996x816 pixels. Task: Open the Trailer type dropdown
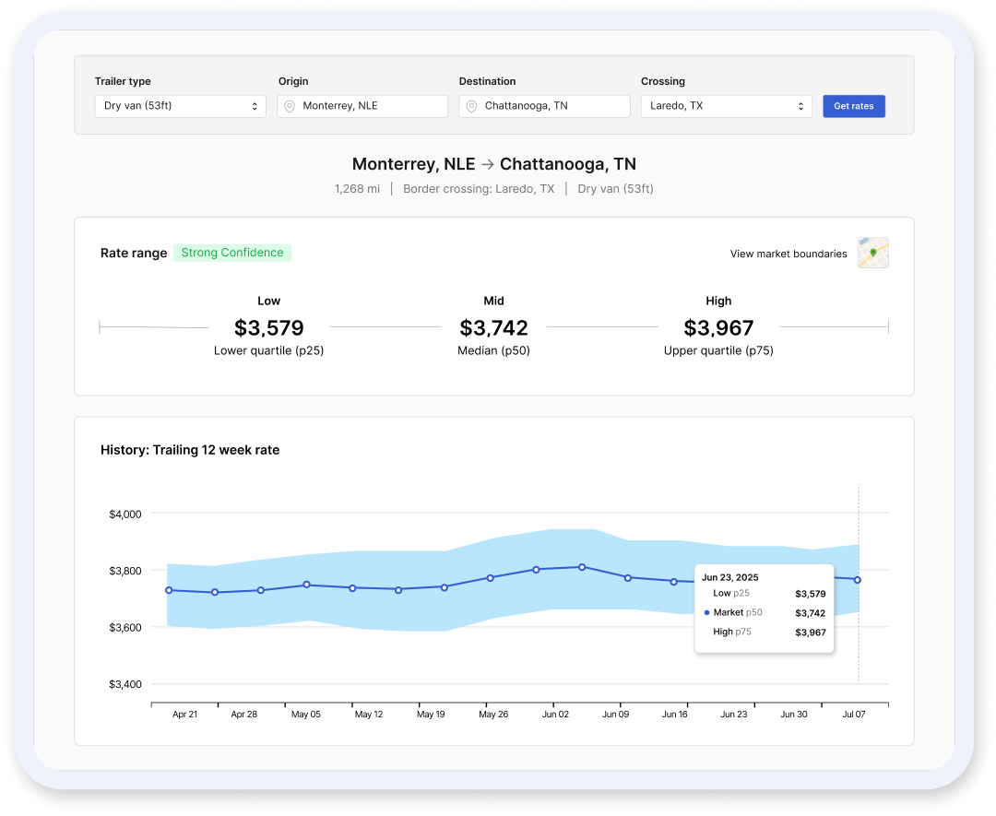pyautogui.click(x=180, y=106)
